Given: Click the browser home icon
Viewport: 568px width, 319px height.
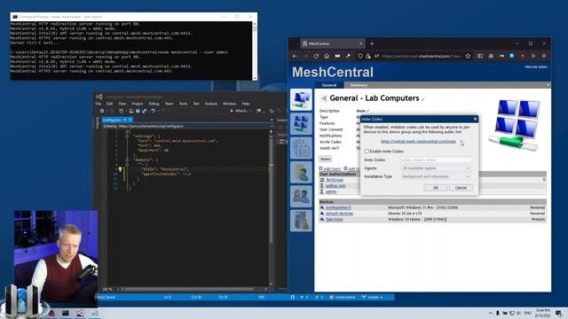Looking at the screenshot, I should coord(327,56).
